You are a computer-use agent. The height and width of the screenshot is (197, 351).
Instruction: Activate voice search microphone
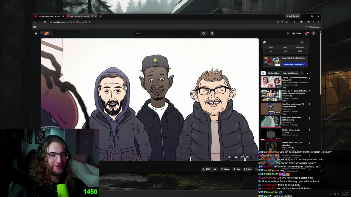point(212,33)
